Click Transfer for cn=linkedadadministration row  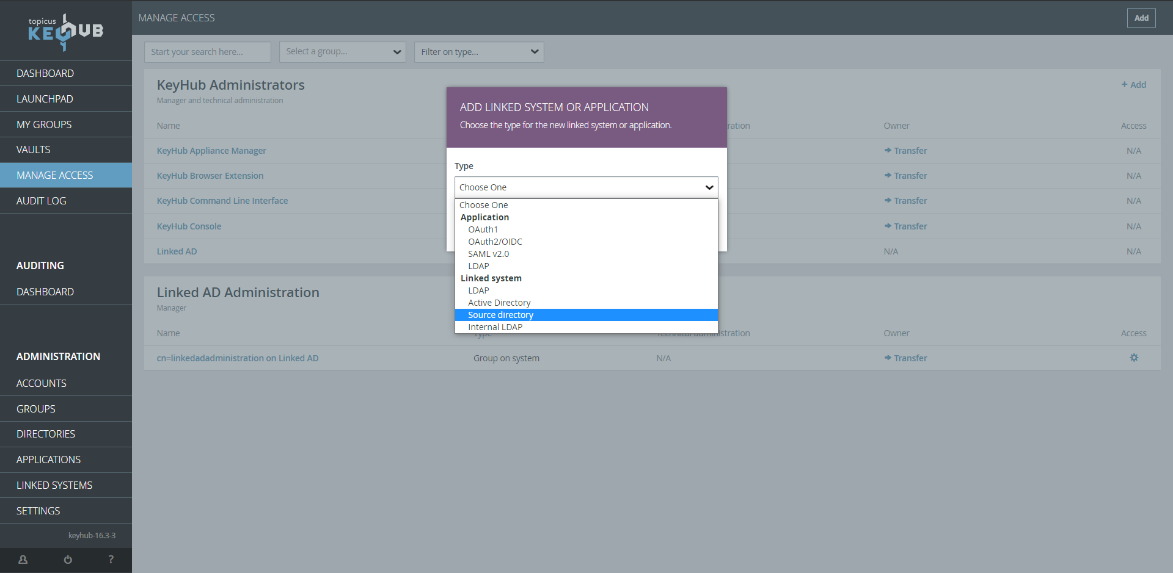[905, 358]
